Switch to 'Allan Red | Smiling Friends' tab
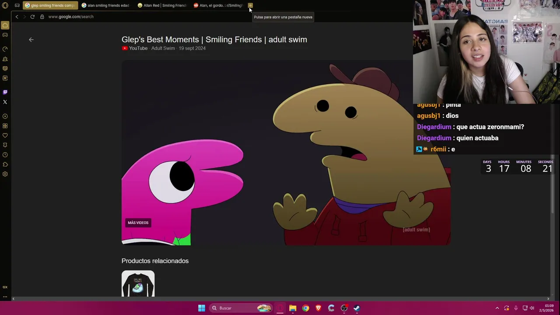Screen dimensions: 560x315 click(x=162, y=5)
